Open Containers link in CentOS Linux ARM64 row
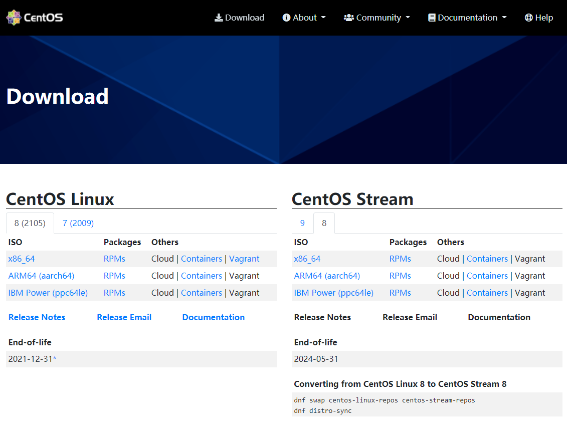 (202, 276)
